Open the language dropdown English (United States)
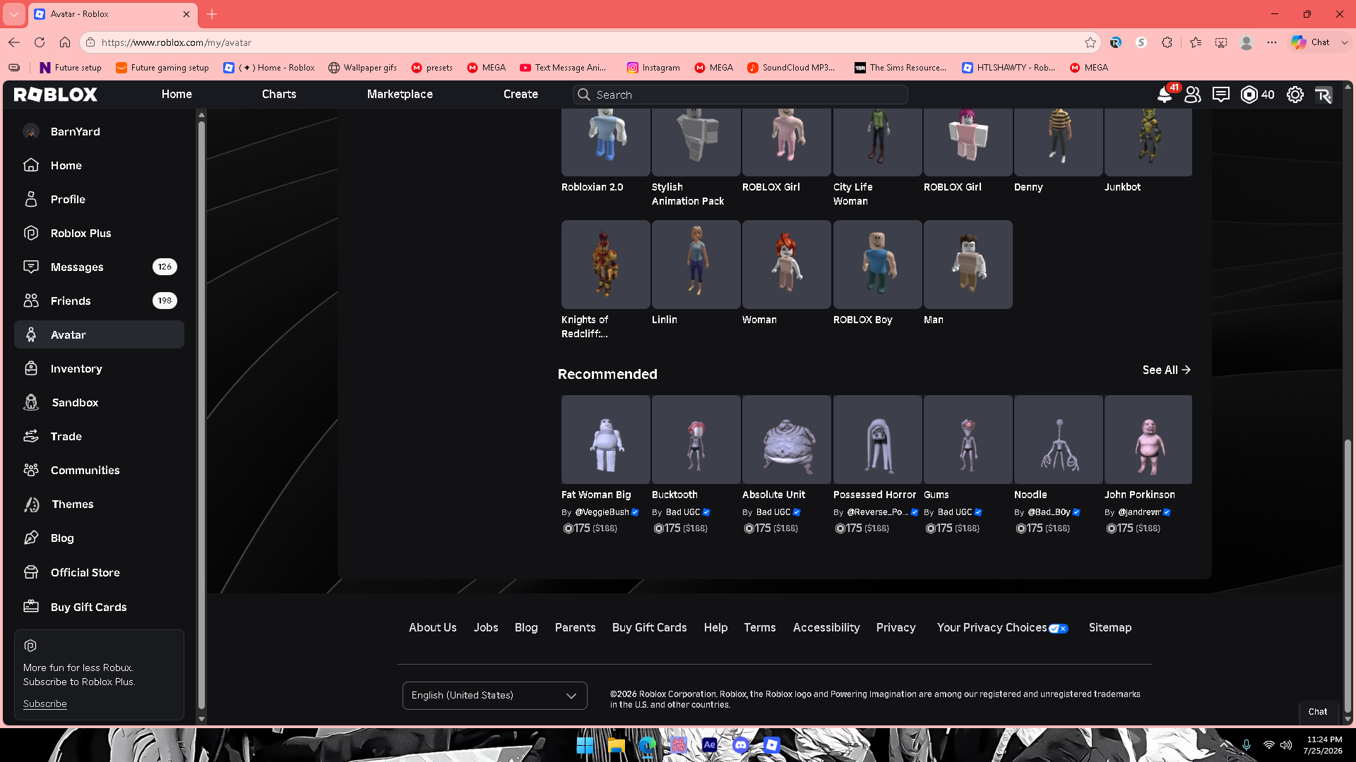1356x762 pixels. point(494,696)
